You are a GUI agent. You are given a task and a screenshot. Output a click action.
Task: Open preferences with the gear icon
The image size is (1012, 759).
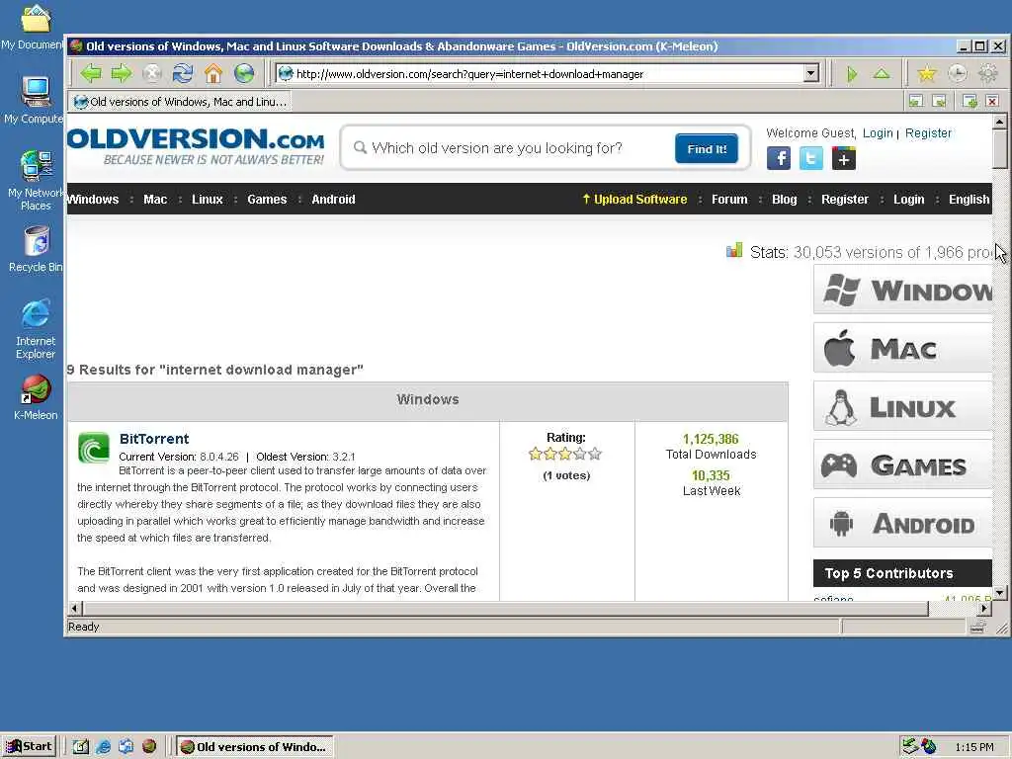tap(988, 73)
